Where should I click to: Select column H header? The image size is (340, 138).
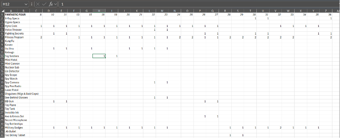pyautogui.click(x=99, y=11)
